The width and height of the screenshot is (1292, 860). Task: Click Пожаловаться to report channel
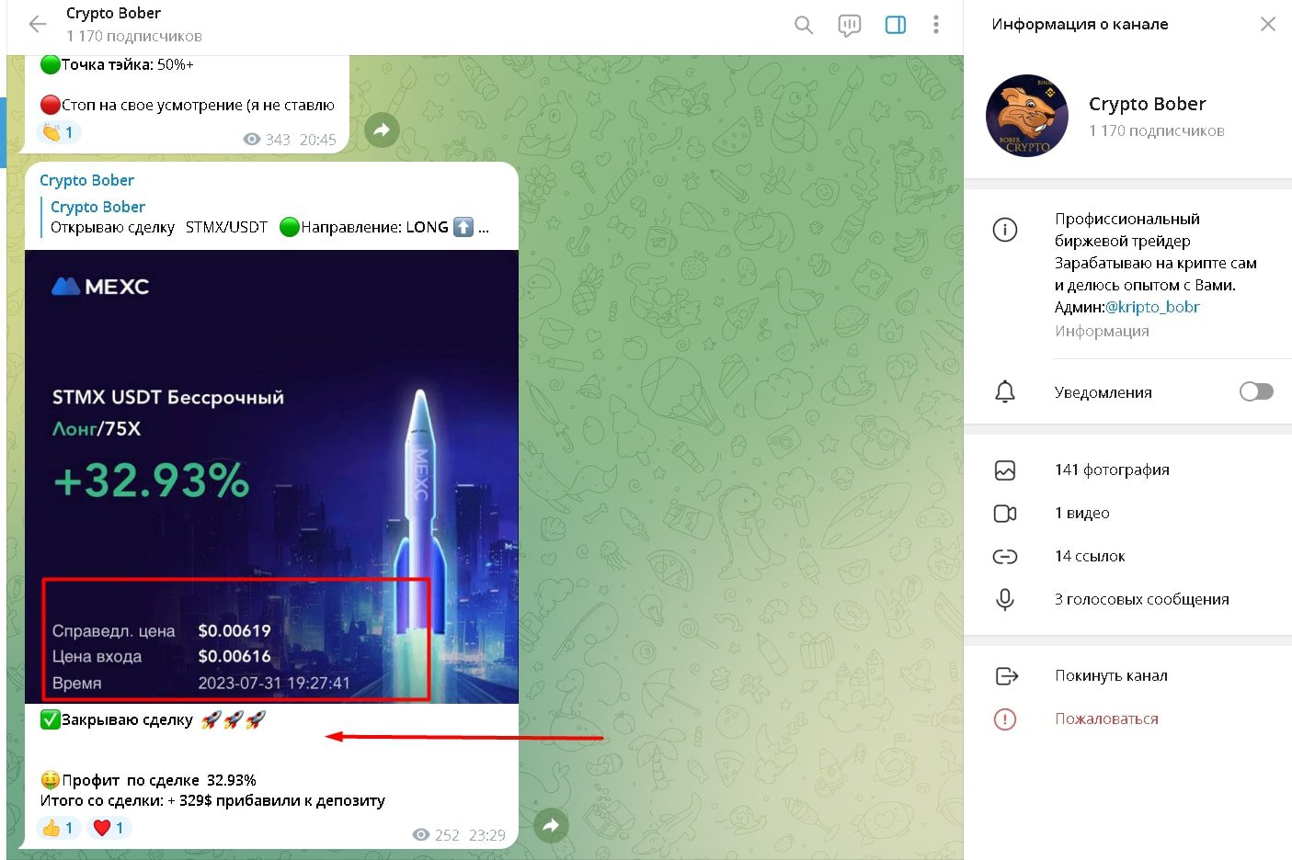[x=1106, y=719]
